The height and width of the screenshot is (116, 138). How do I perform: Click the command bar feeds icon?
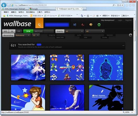tap(88, 16)
